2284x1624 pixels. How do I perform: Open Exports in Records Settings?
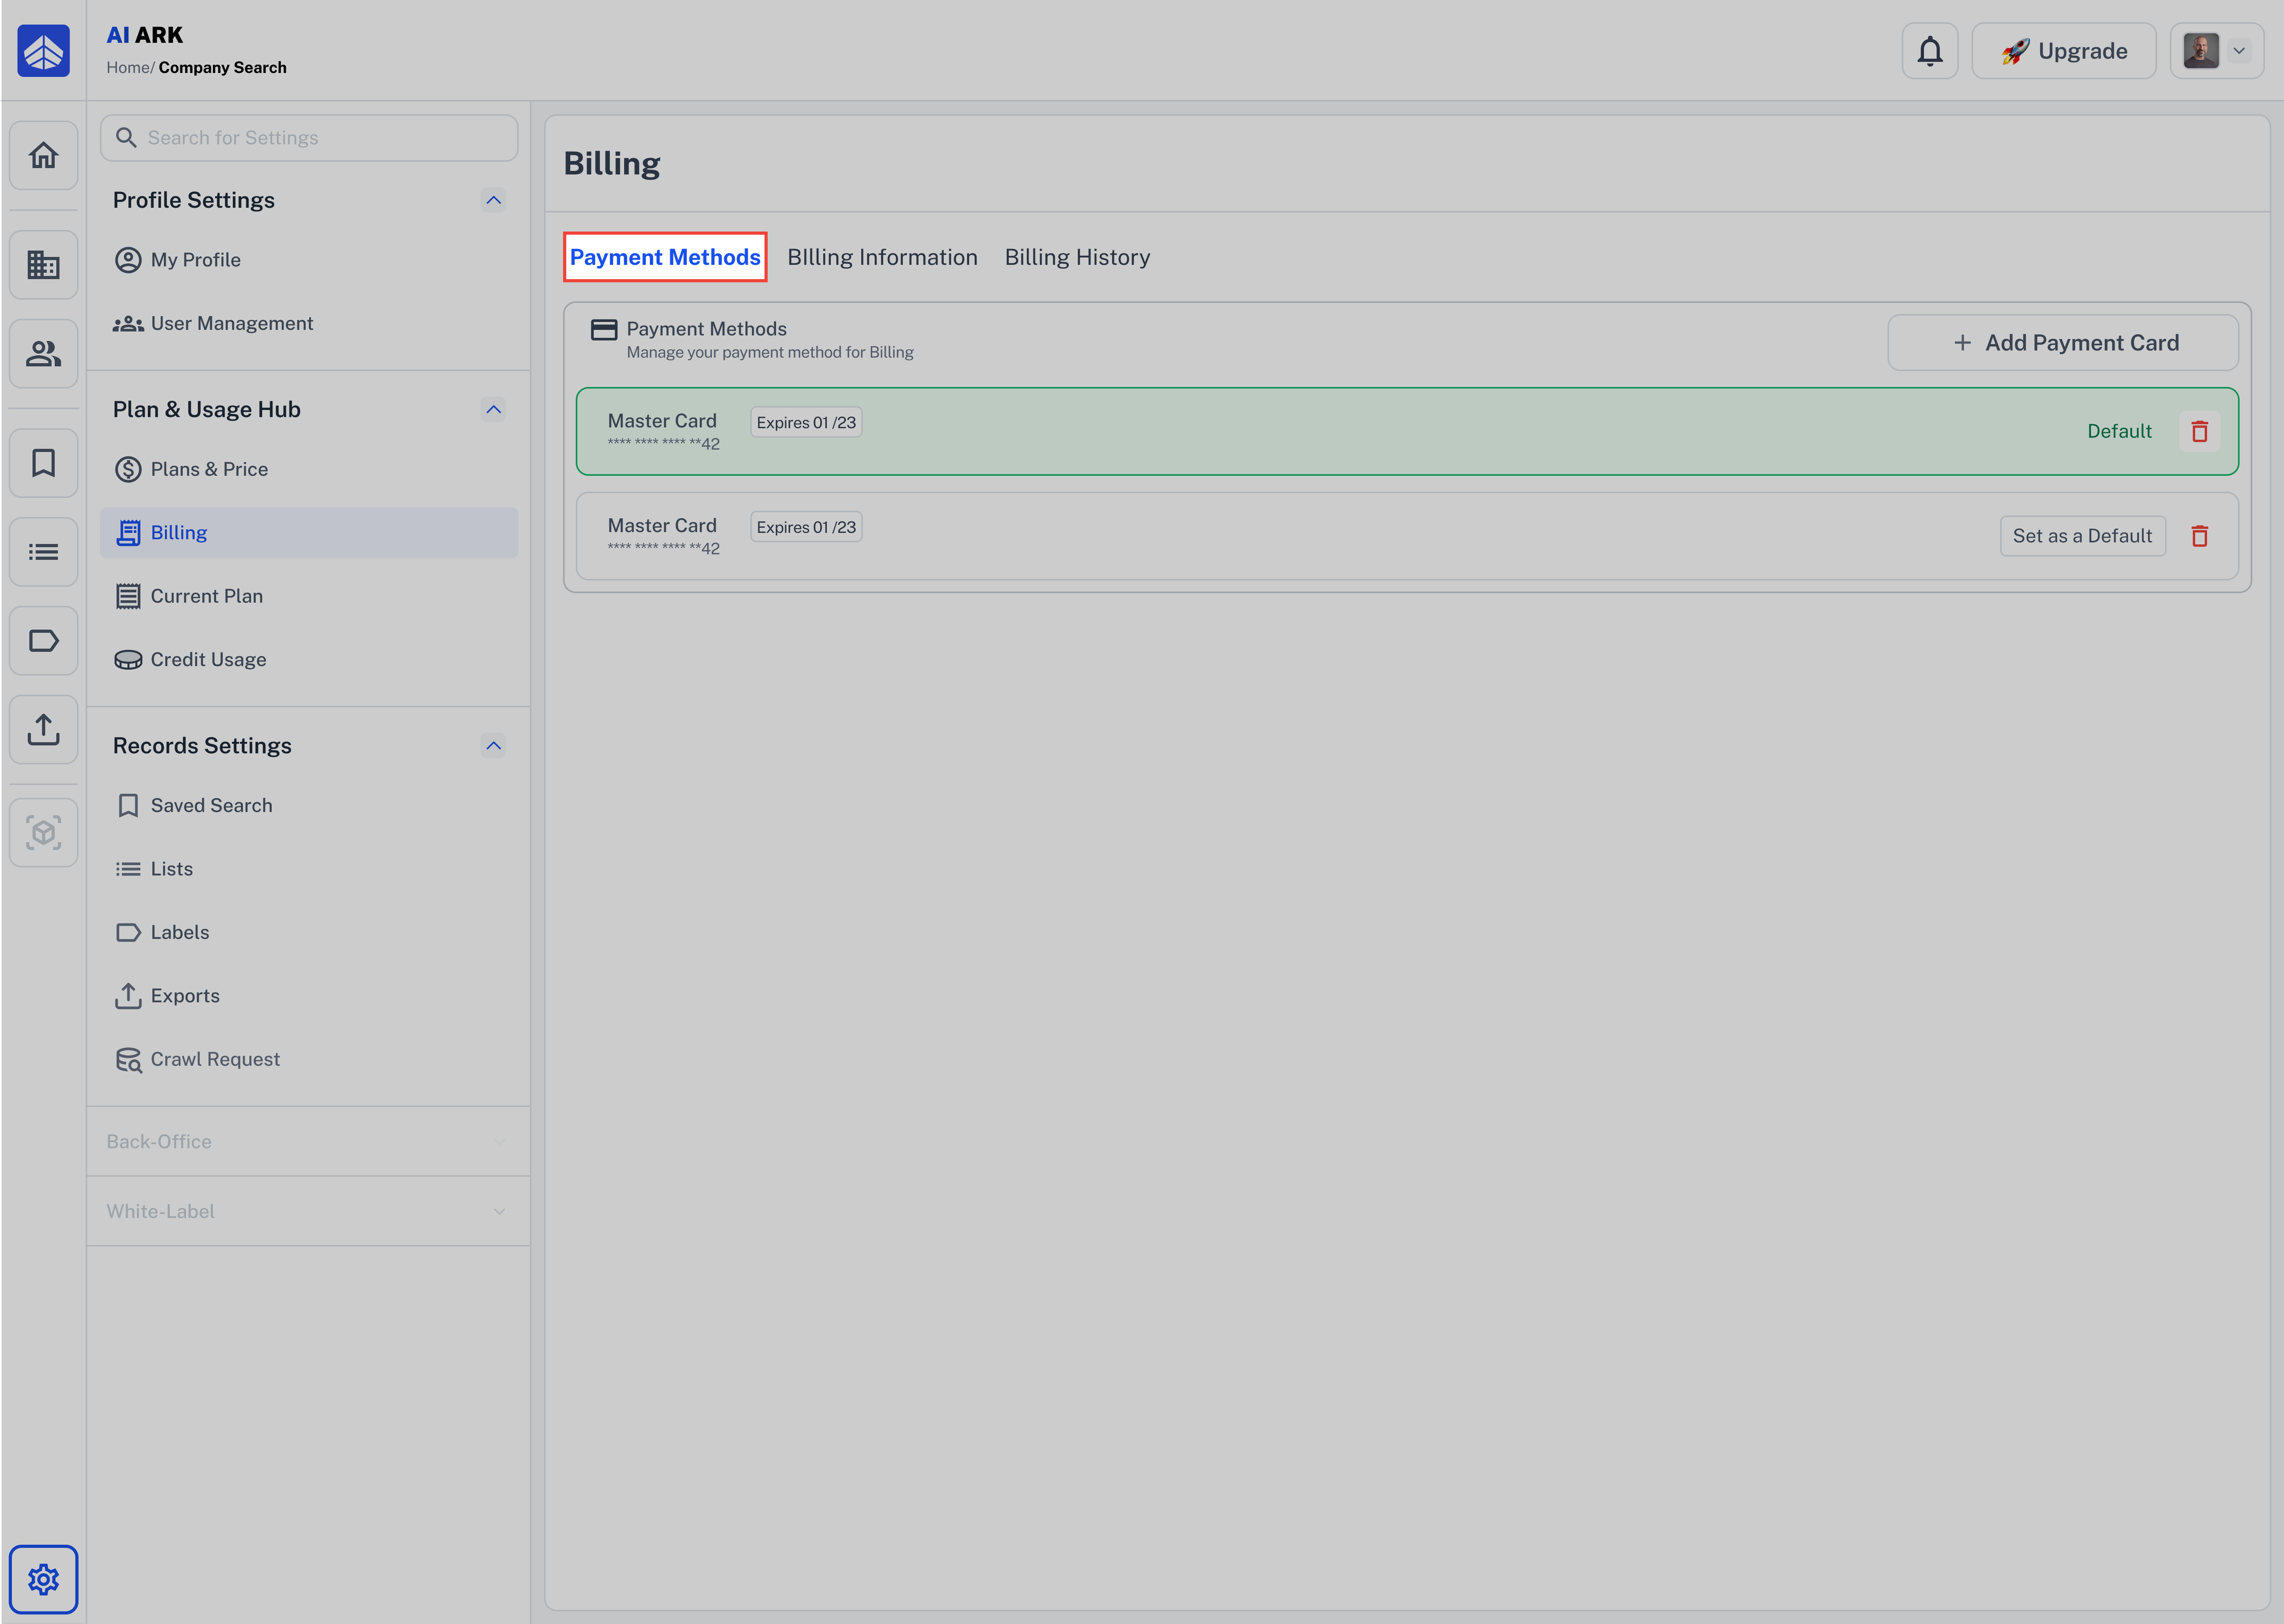tap(309, 996)
